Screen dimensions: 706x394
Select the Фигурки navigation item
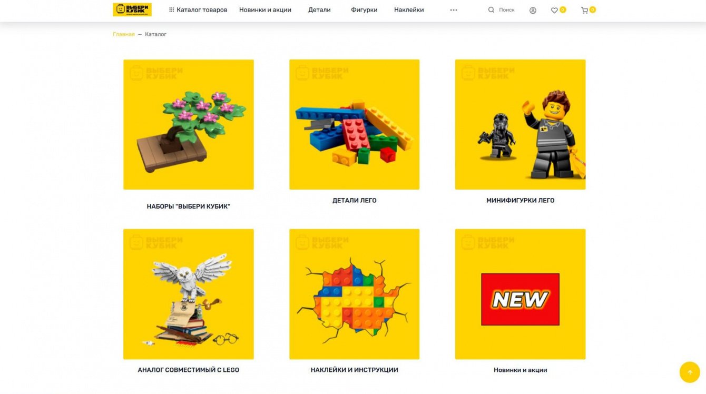click(364, 9)
